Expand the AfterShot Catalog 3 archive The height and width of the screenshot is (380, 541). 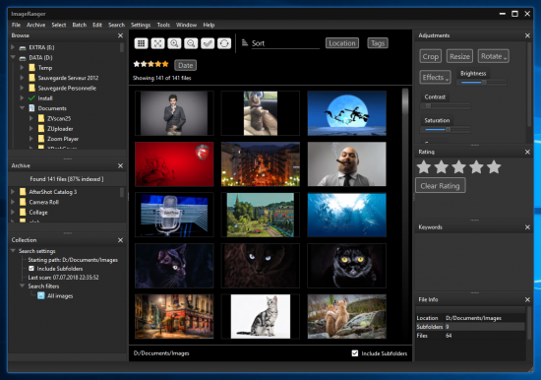[13, 191]
